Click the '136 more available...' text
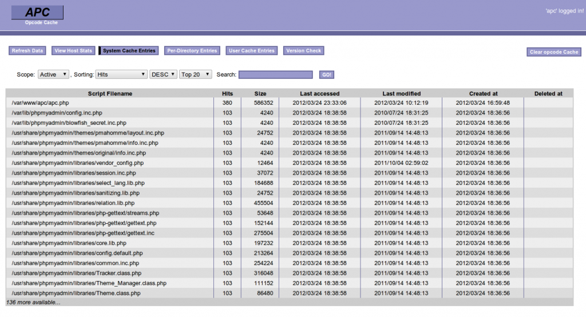586x317 pixels. click(x=33, y=303)
